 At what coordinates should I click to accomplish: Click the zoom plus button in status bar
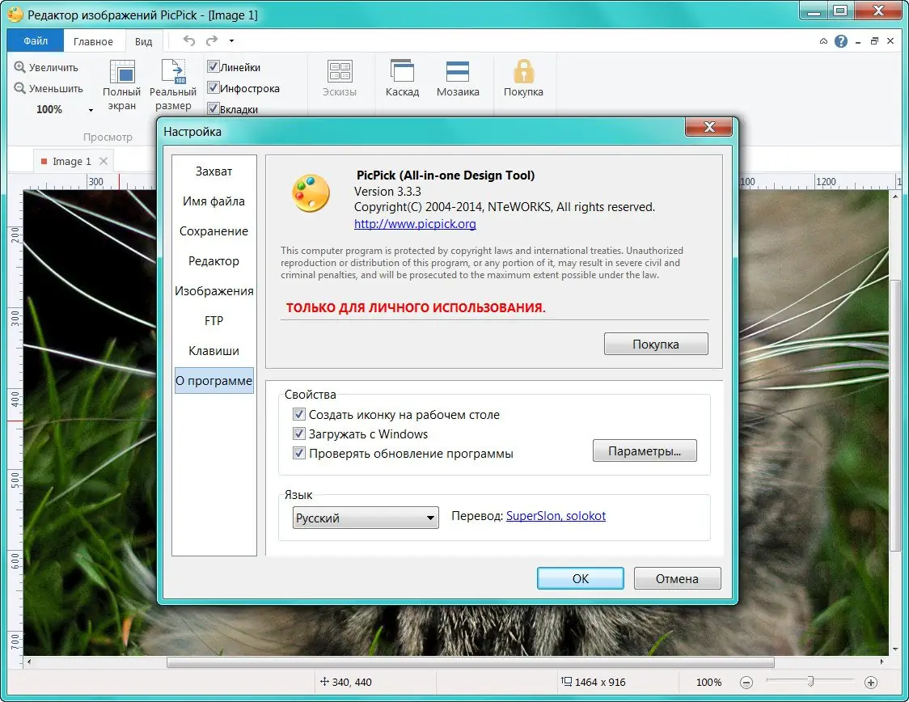871,683
